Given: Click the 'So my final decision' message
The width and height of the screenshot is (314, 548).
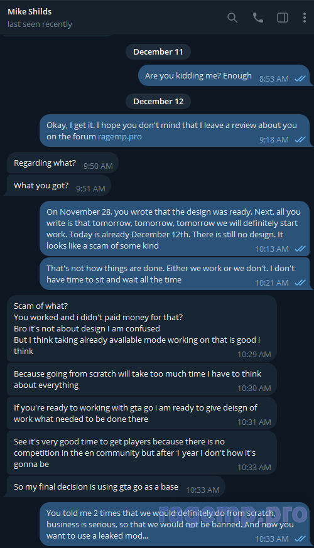Looking at the screenshot, I should (x=115, y=487).
